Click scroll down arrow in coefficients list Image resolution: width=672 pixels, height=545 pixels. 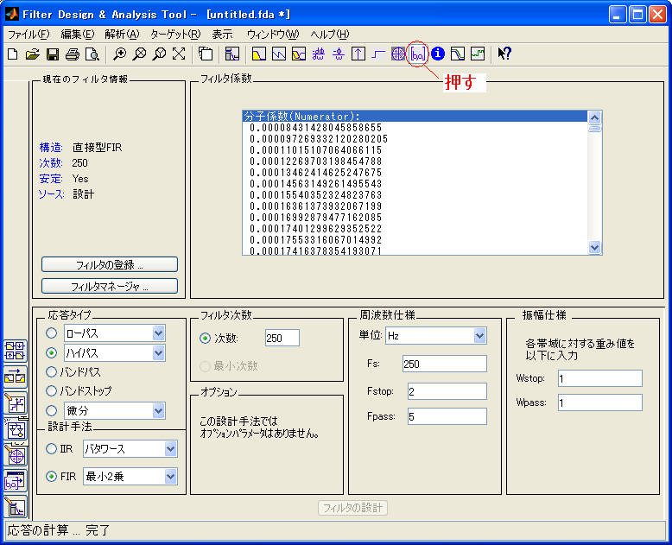[594, 247]
